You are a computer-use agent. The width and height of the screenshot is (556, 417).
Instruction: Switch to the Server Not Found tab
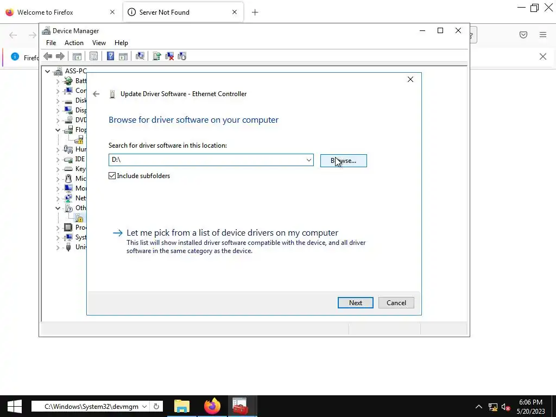[183, 12]
